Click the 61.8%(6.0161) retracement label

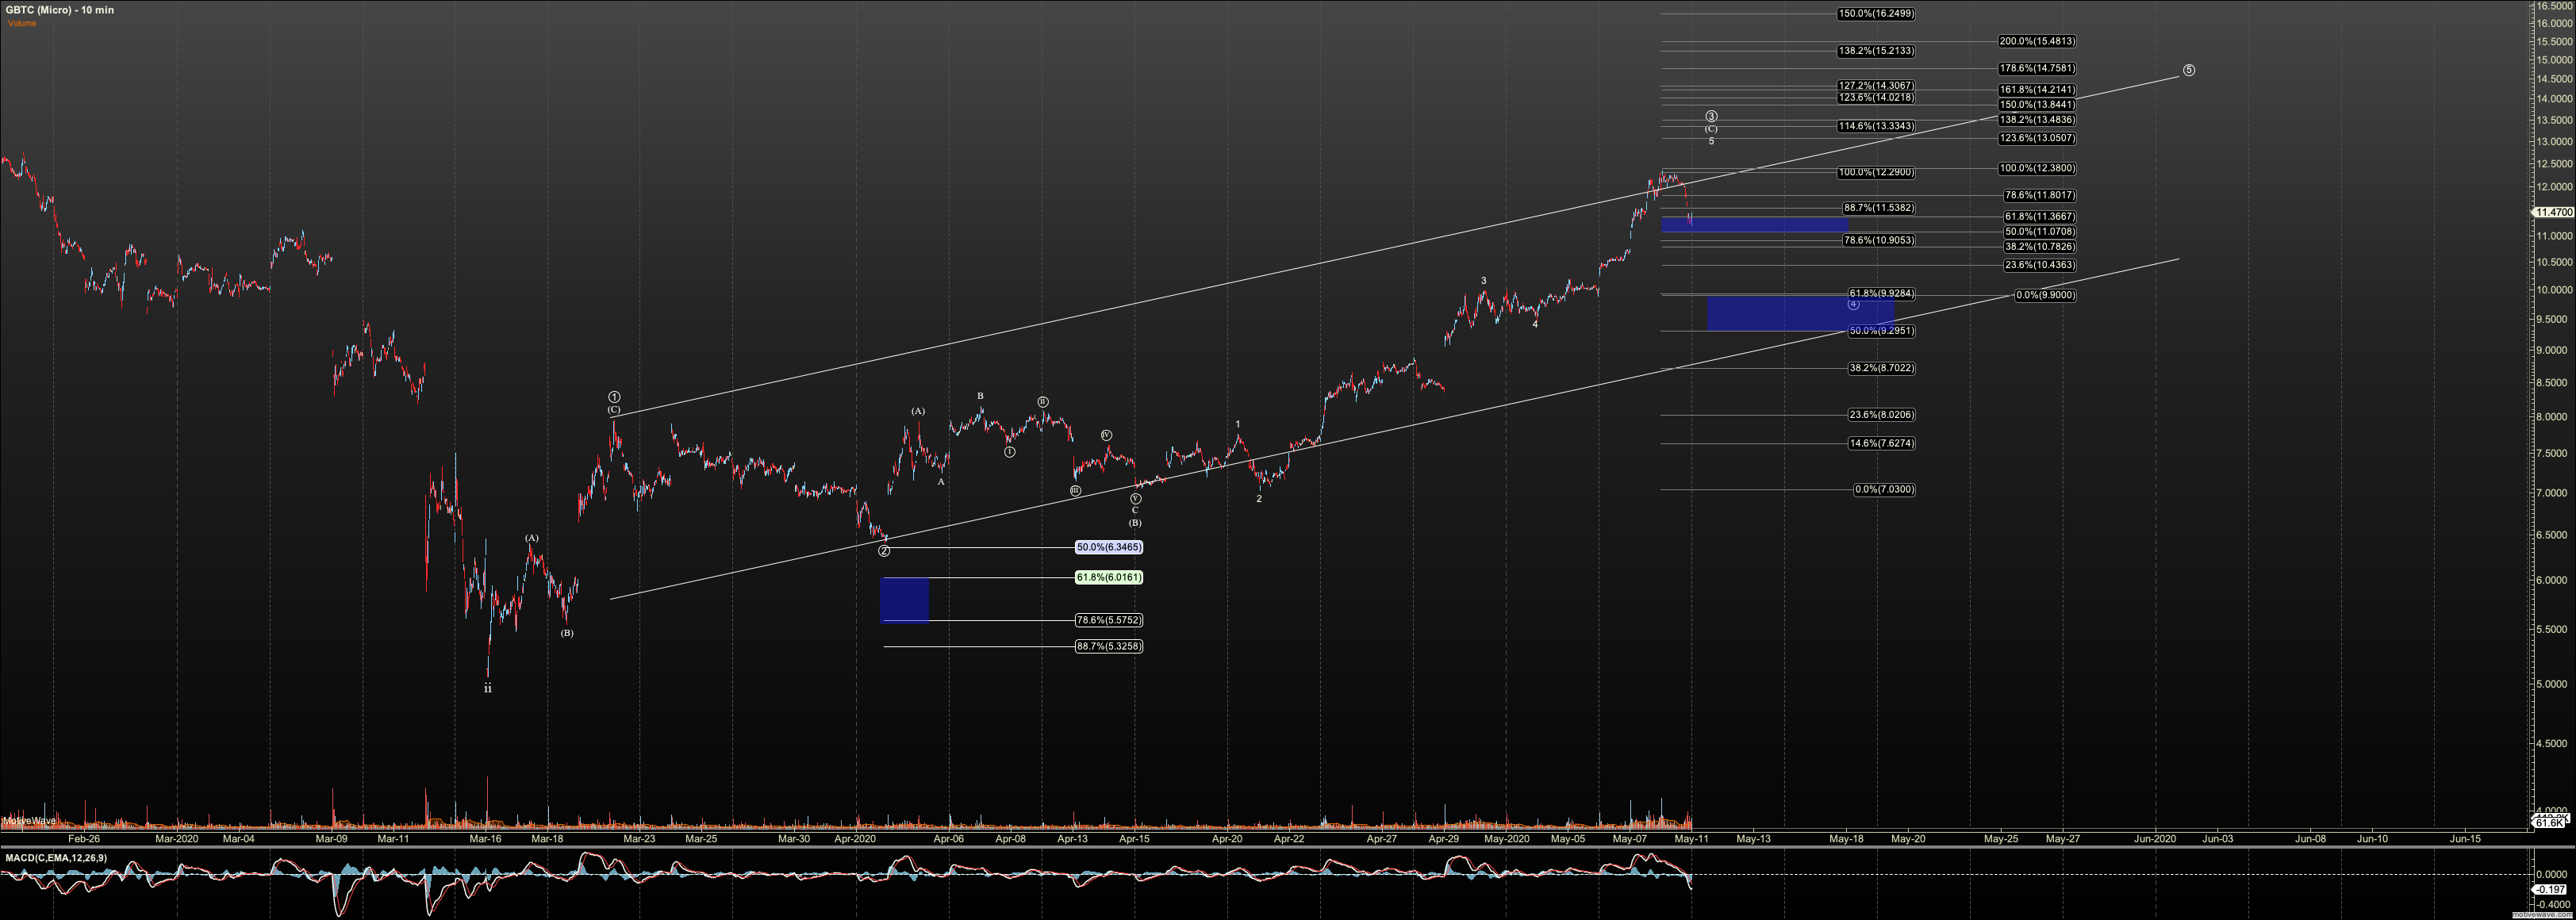click(x=1108, y=577)
